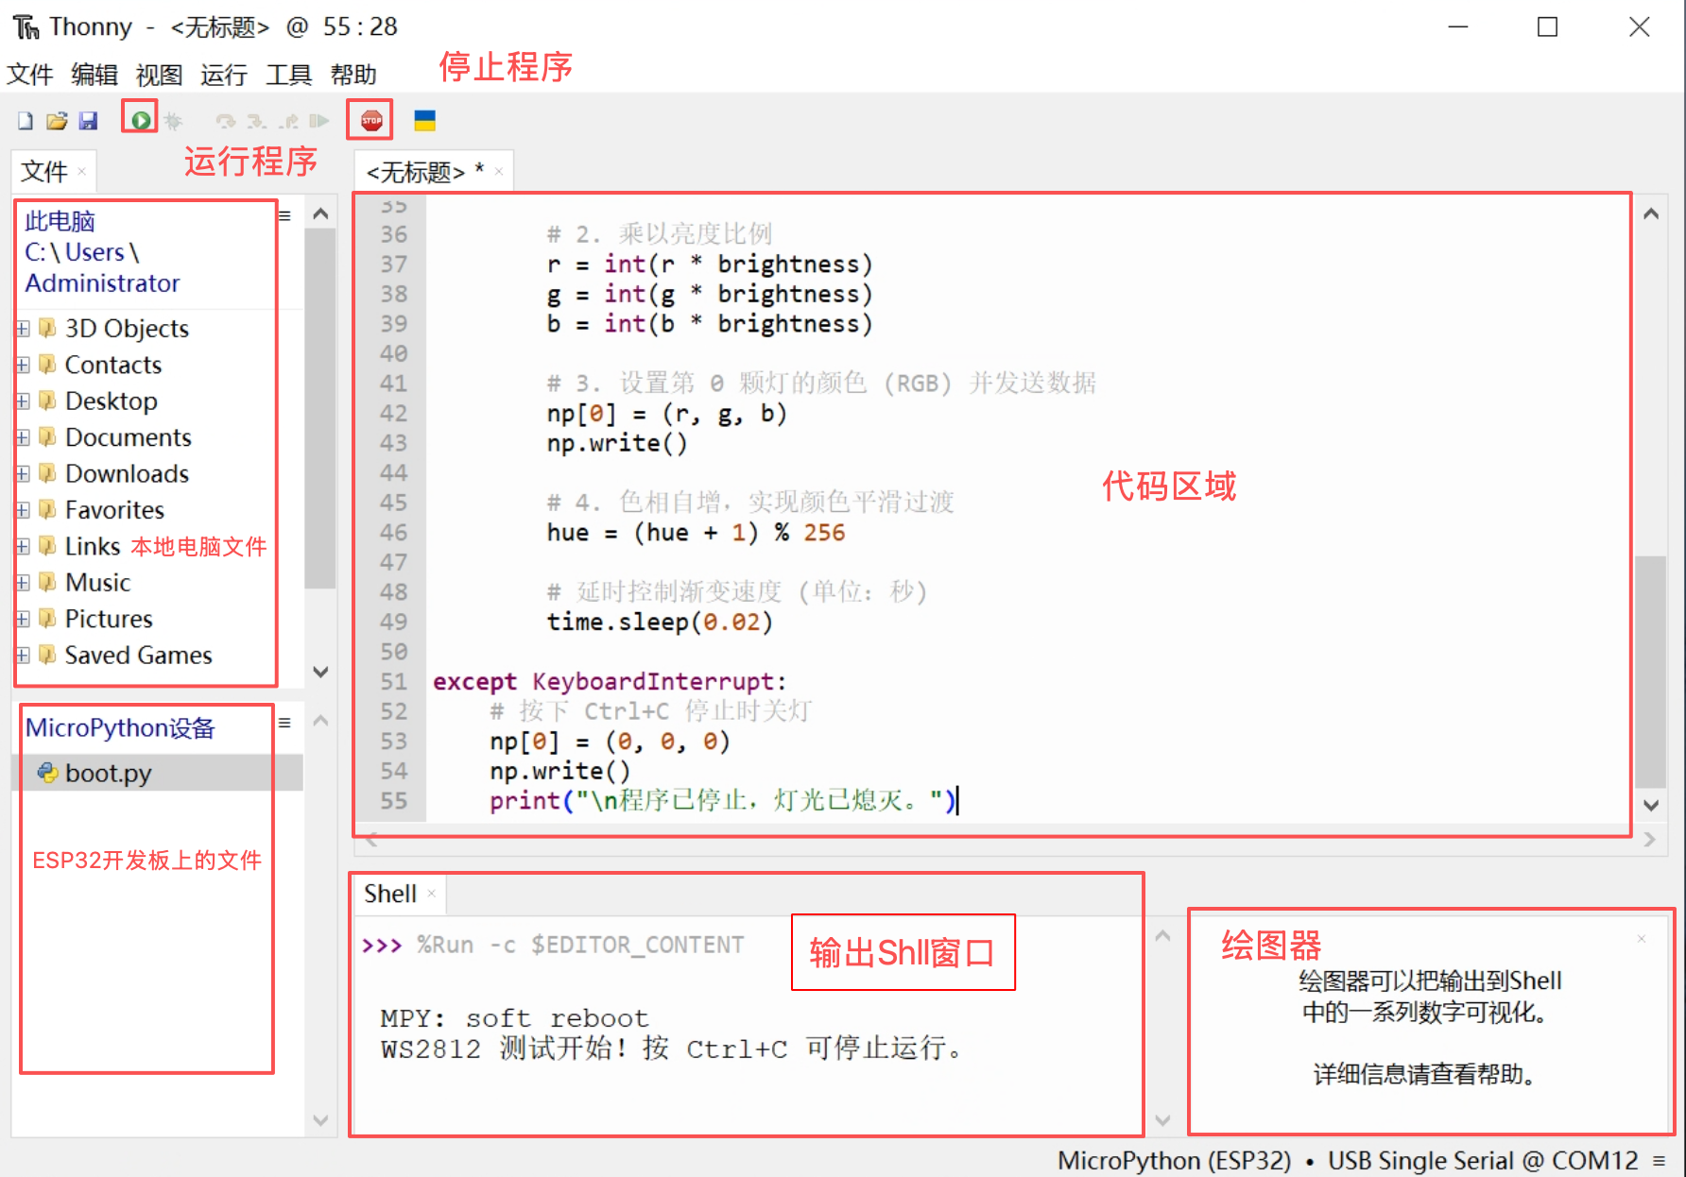Viewport: 1686px width, 1177px height.
Task: Click code line time.sleep(0.02)
Action: tap(660, 622)
